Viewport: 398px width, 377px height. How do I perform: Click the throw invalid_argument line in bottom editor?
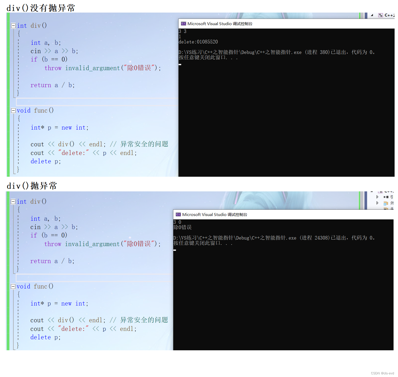(102, 244)
